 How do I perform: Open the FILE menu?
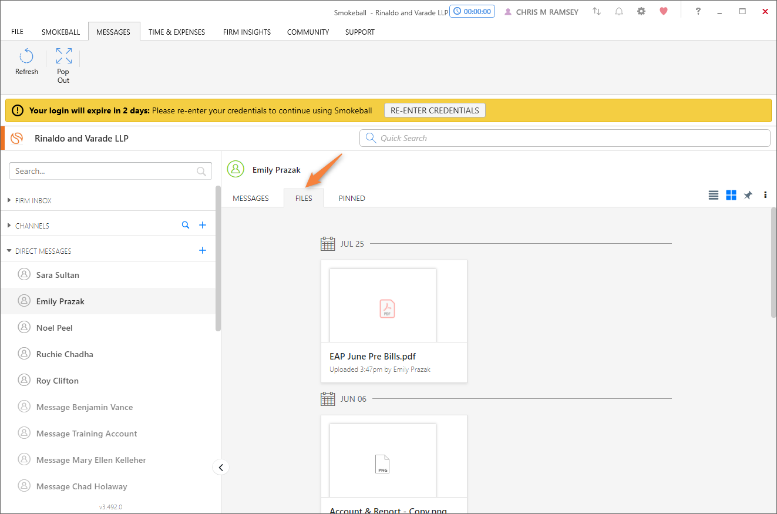pyautogui.click(x=18, y=32)
